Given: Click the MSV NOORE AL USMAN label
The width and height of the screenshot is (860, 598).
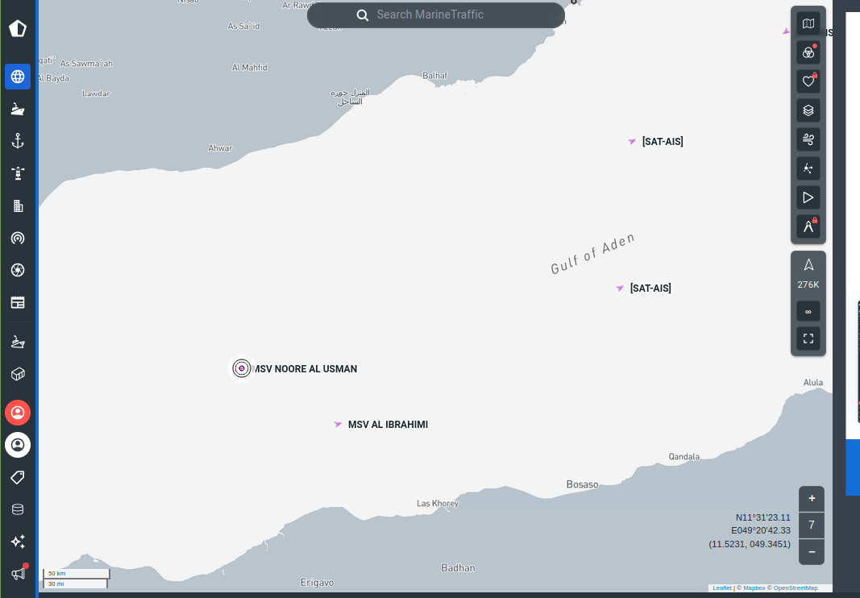Looking at the screenshot, I should 305,369.
